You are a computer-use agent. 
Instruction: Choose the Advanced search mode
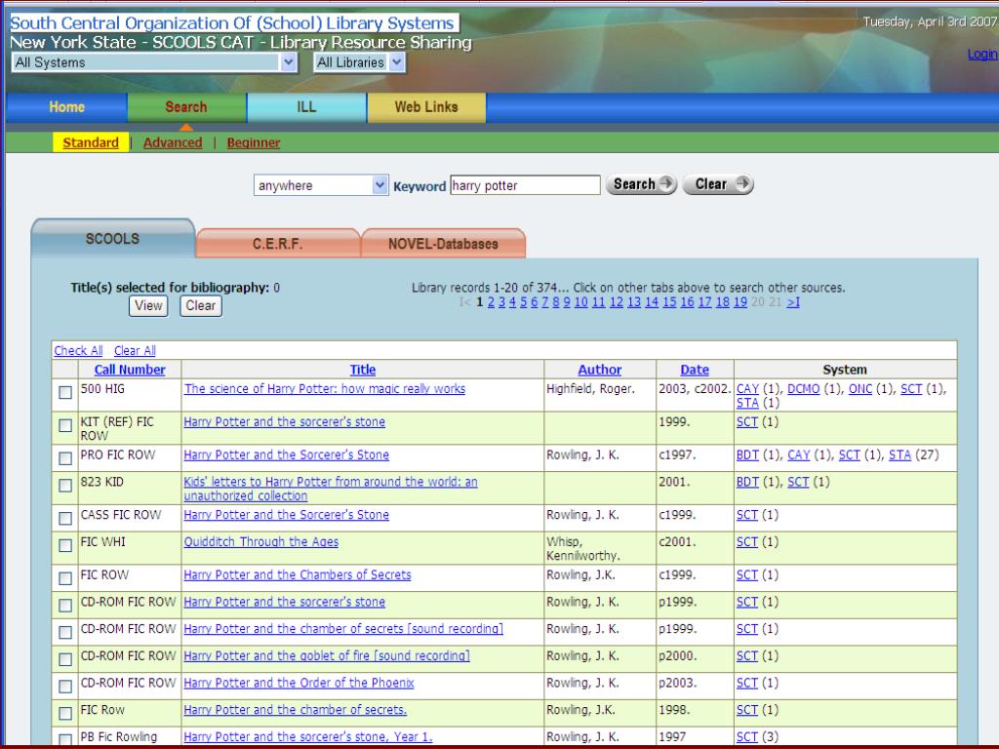point(173,142)
